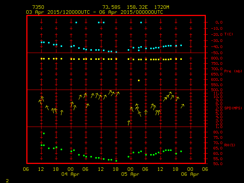Select the 05 Apr date label
244x183 pixels.
coord(130,174)
